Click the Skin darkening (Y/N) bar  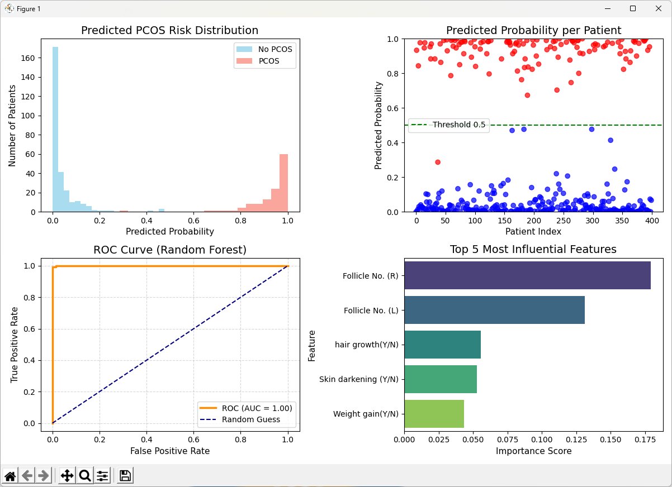[x=440, y=379]
